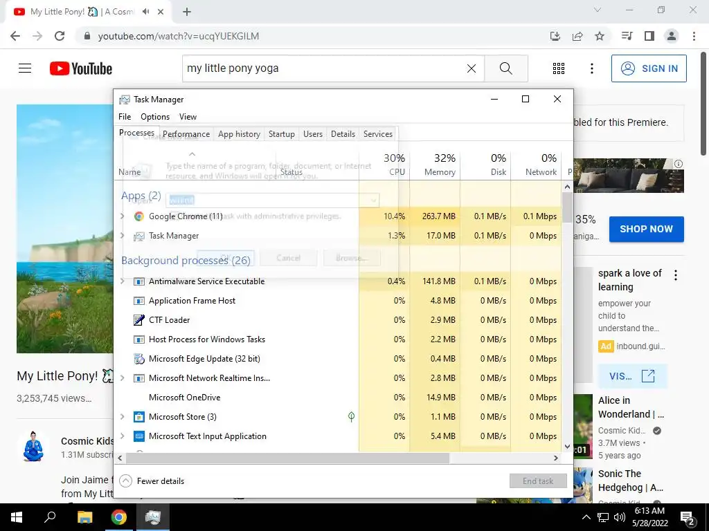The image size is (709, 531).
Task: Switch to the Performance tab
Action: coord(186,134)
